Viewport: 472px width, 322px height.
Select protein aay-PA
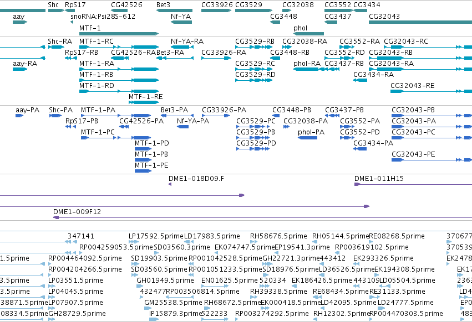tap(19, 116)
